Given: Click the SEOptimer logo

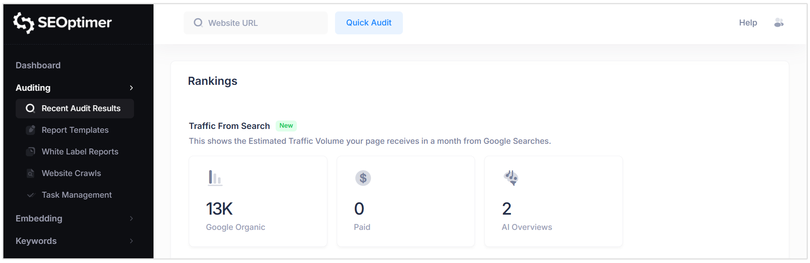Looking at the screenshot, I should (62, 22).
